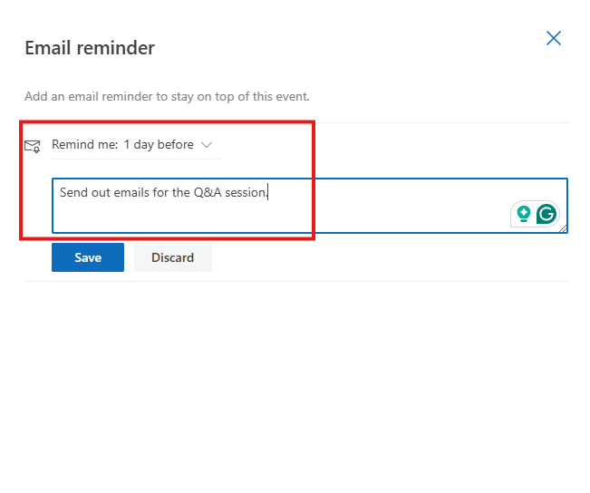Click the "Remind me:" label

coord(84,145)
